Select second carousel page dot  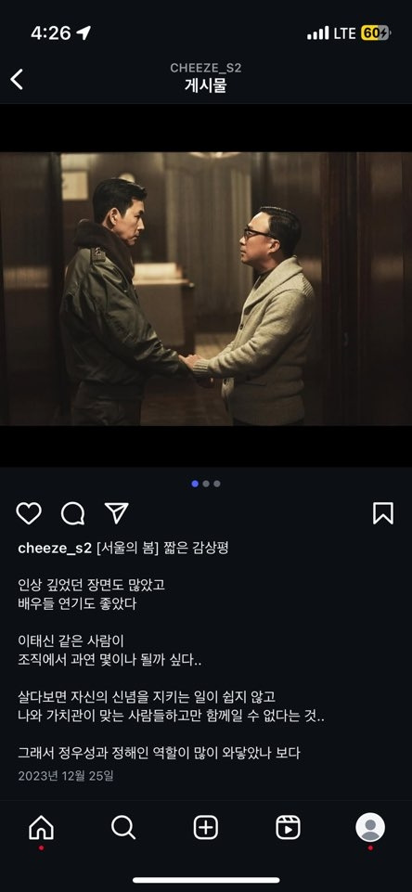(x=206, y=484)
